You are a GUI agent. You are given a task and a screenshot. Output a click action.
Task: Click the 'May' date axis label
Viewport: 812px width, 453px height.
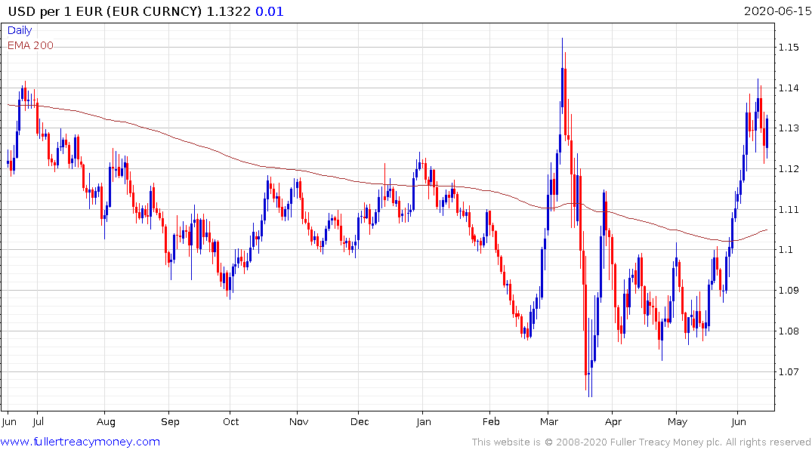pos(678,422)
